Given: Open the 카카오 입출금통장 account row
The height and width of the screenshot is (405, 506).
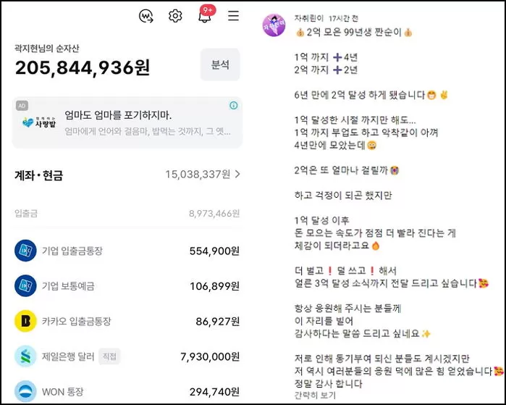Looking at the screenshot, I should 127,321.
